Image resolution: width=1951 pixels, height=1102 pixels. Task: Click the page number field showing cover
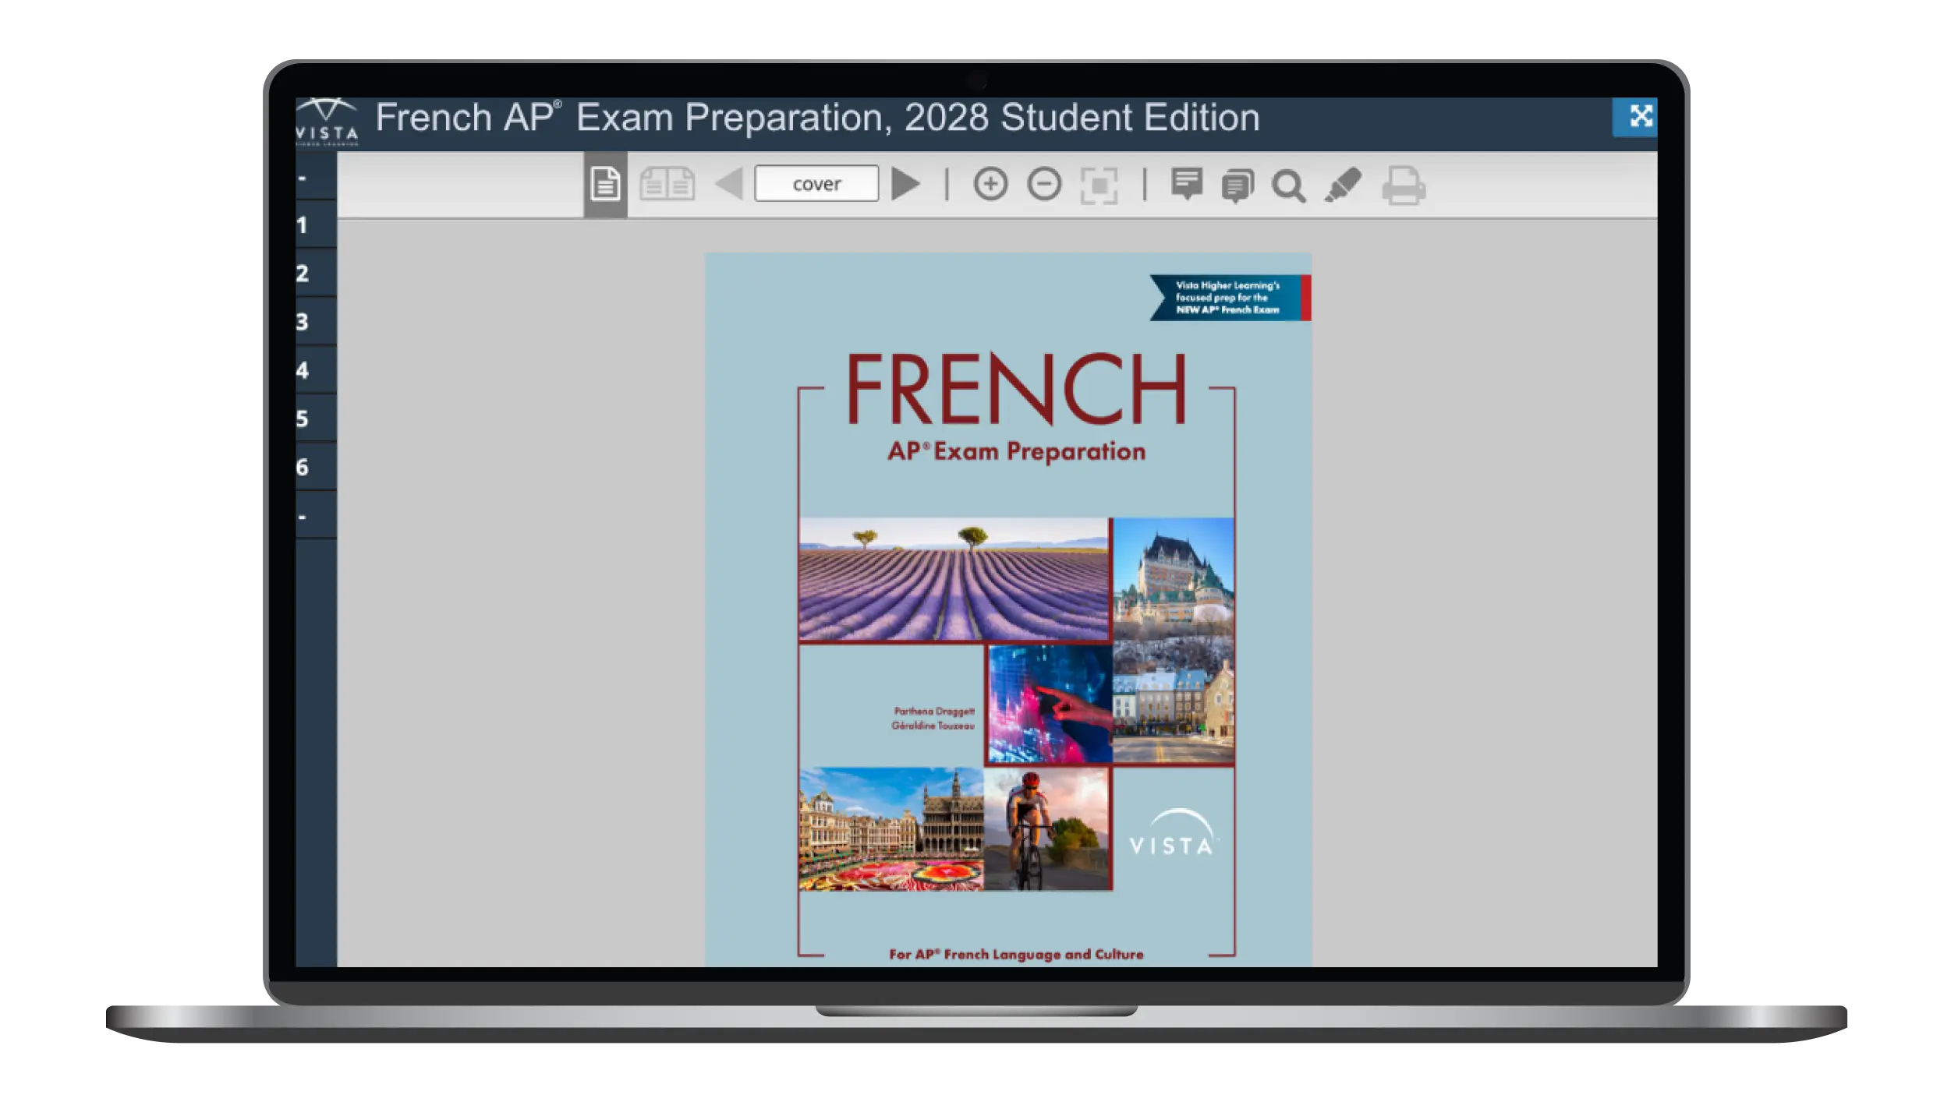(x=816, y=184)
